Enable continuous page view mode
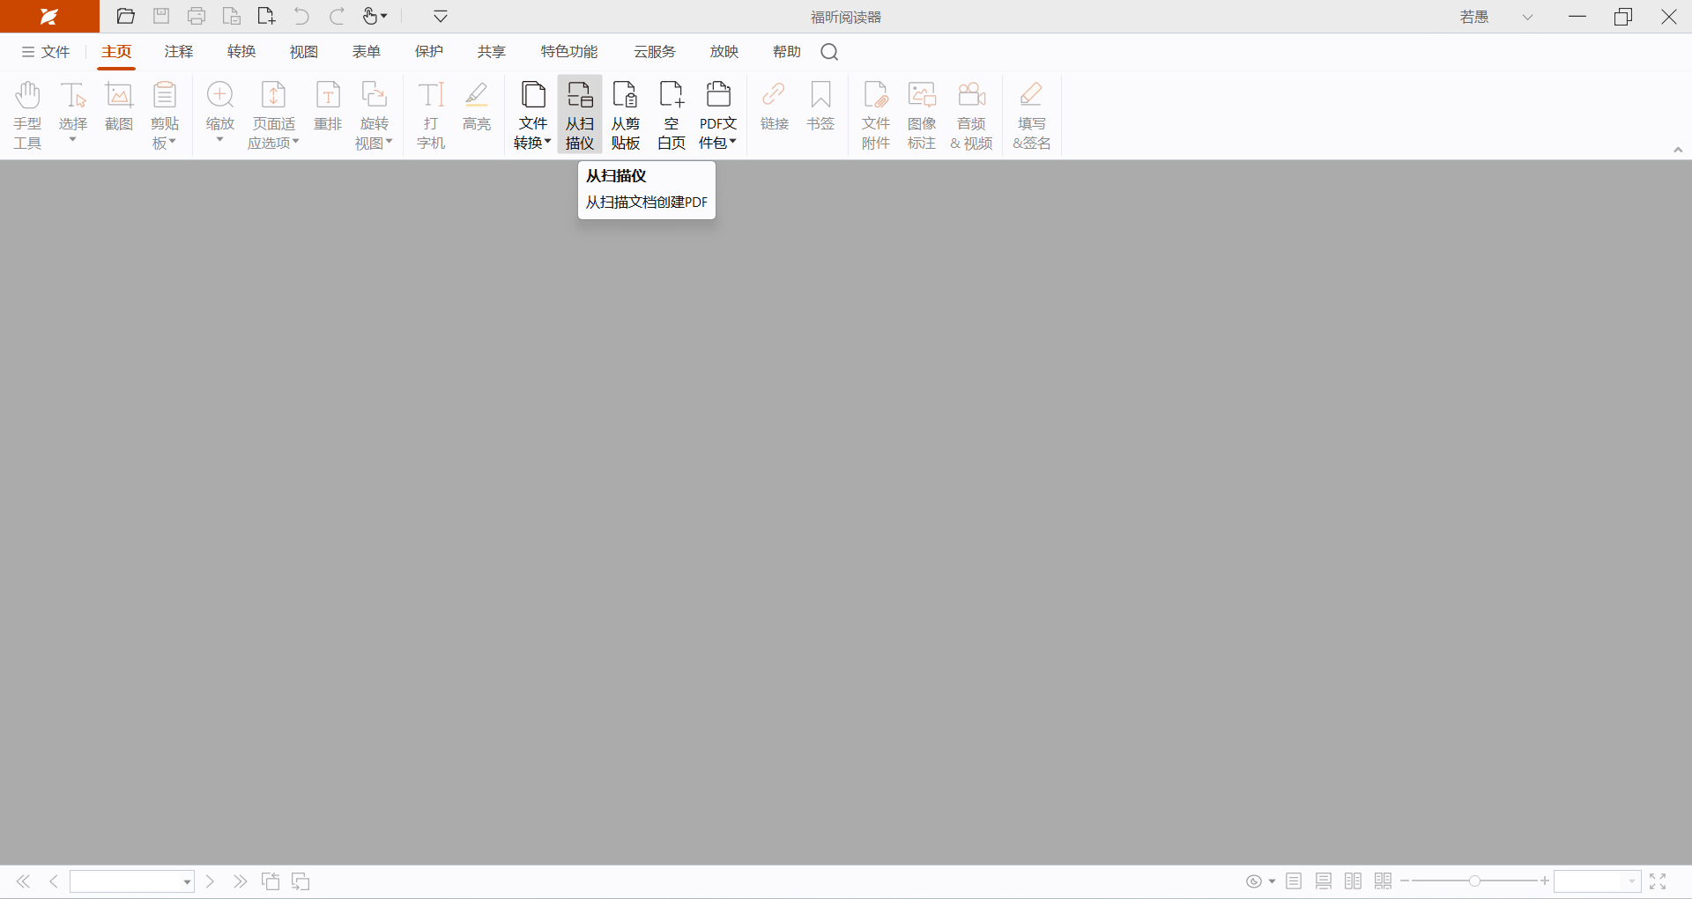 click(1324, 881)
